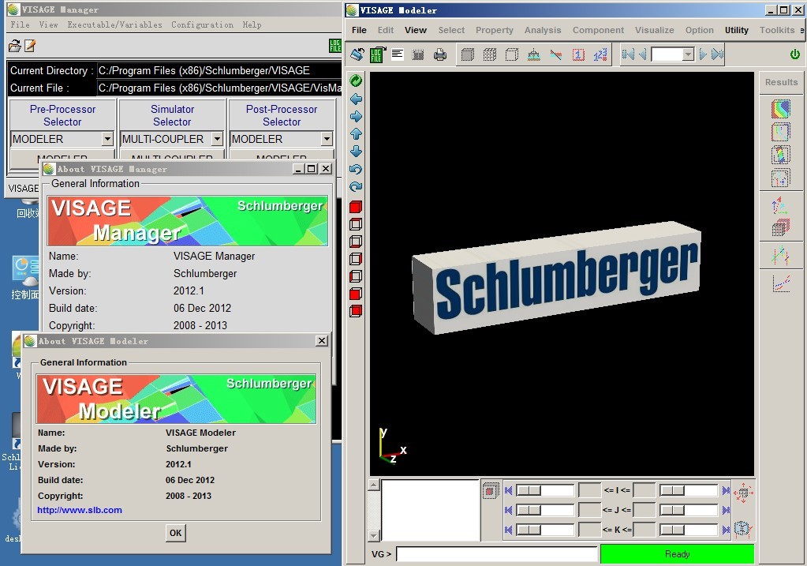Click the 3D Schlumberger block in viewport
This screenshot has height=566, width=807.
pos(556,278)
